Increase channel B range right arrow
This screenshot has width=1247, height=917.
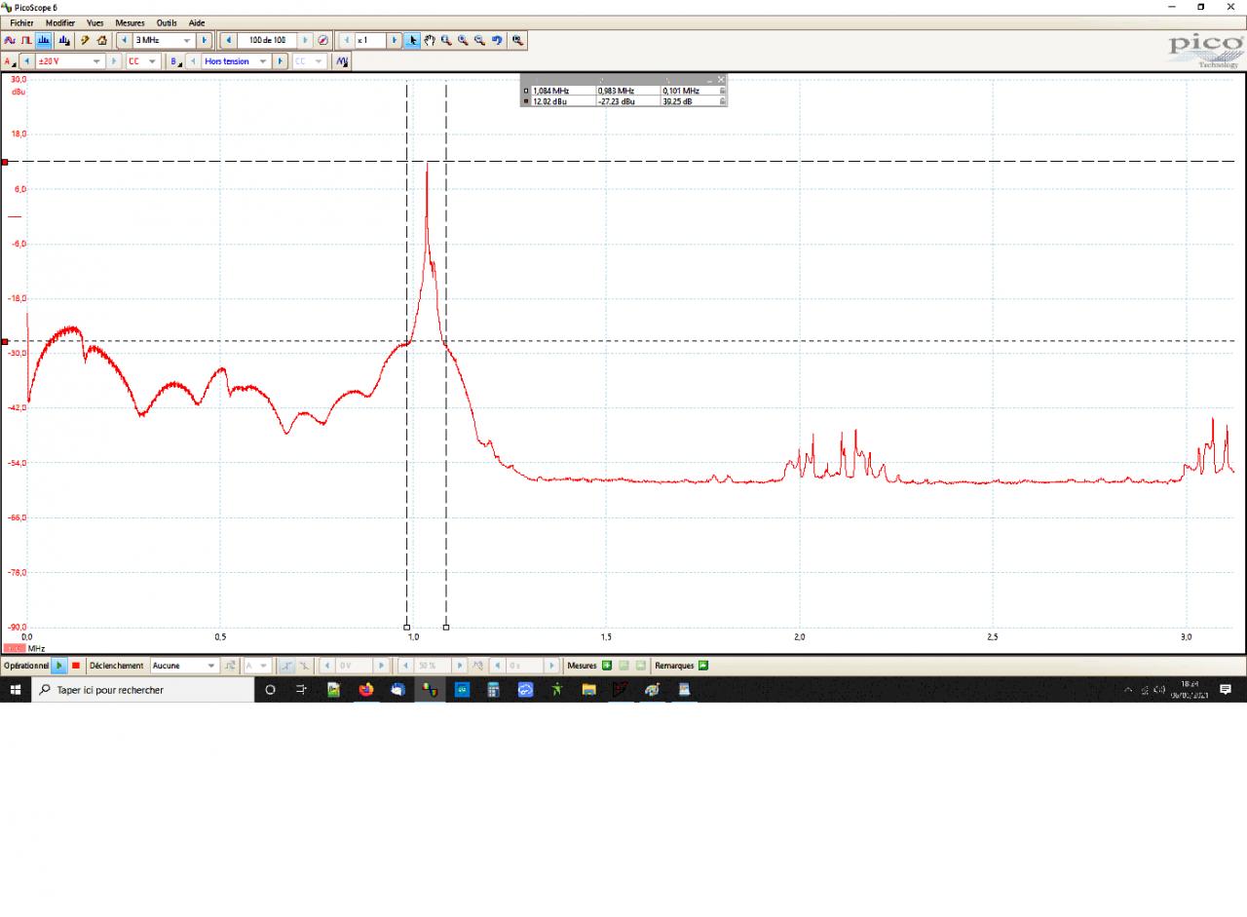281,61
